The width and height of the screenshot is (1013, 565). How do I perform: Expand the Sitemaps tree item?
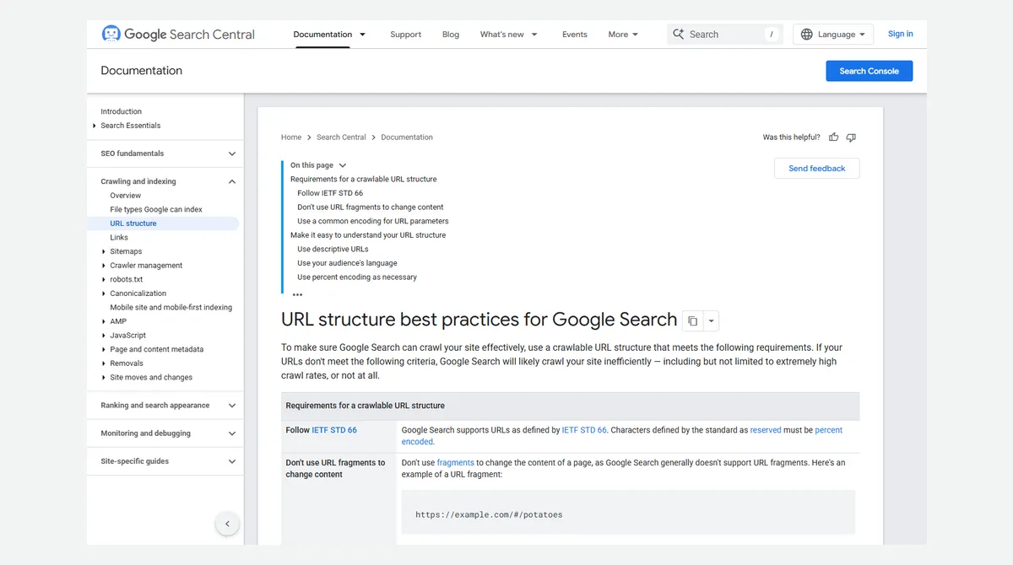pos(104,251)
